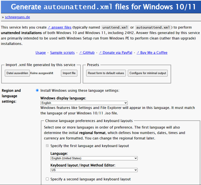Visit the GitHub external link
Screen dimensions: 201x185
pos(87,53)
